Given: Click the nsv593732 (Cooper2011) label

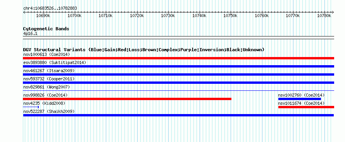Looking at the screenshot, I should (x=49, y=79).
